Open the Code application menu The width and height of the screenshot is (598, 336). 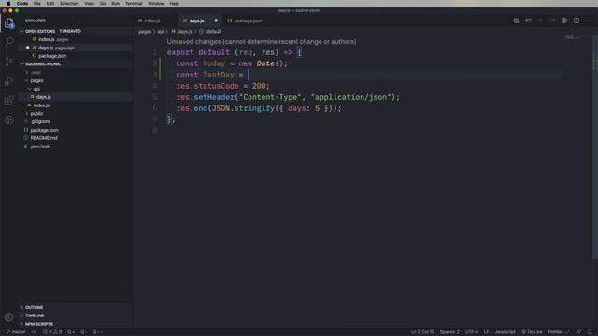click(22, 4)
